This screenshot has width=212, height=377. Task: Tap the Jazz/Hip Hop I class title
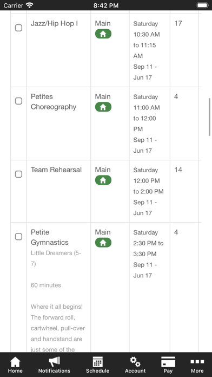pos(54,24)
